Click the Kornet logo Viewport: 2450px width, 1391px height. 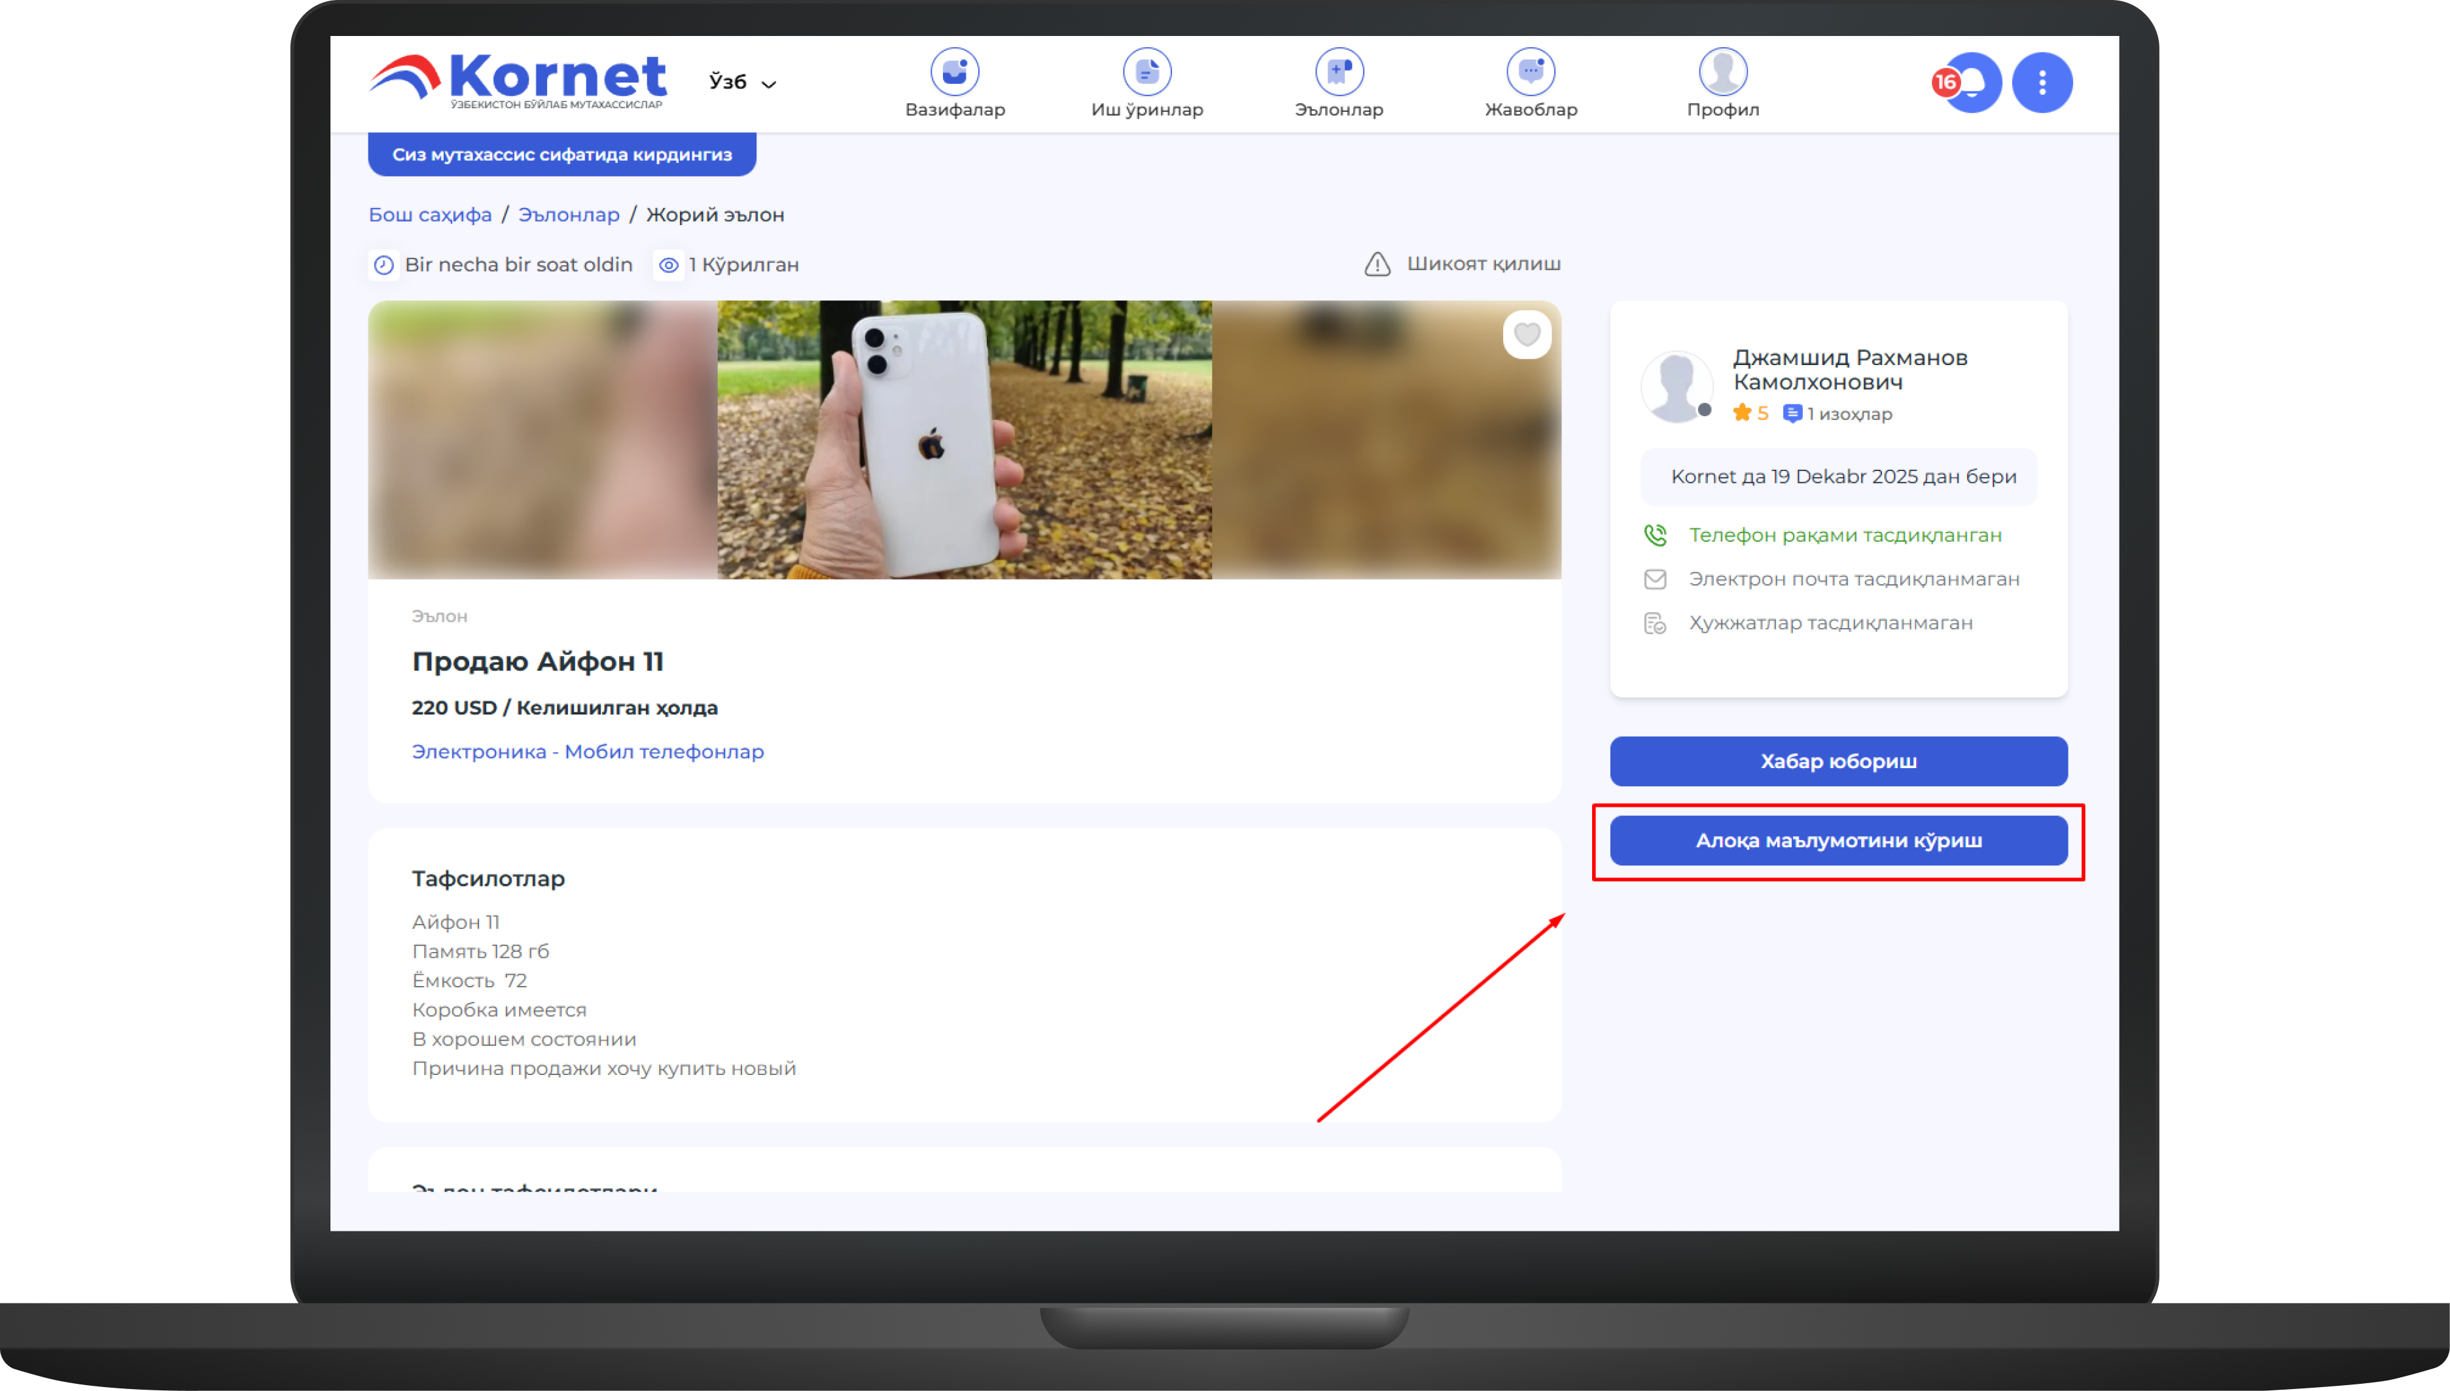coord(517,81)
